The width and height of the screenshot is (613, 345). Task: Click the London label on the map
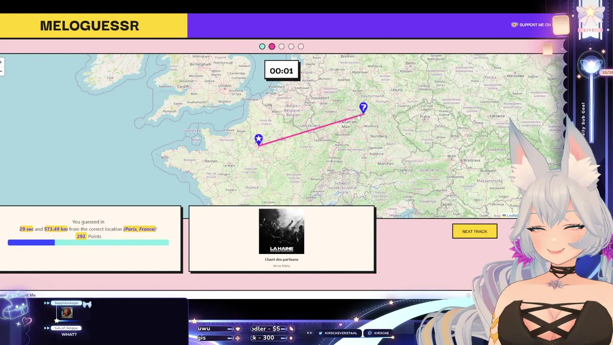point(225,86)
